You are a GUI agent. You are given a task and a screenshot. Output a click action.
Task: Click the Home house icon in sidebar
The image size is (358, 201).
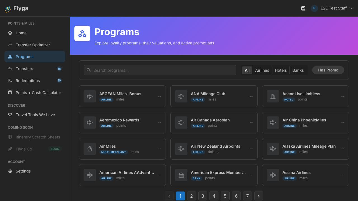10,33
